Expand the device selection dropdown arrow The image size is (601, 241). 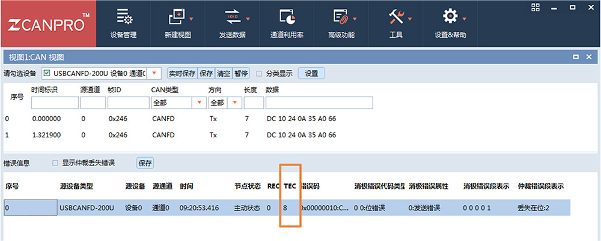pos(154,73)
